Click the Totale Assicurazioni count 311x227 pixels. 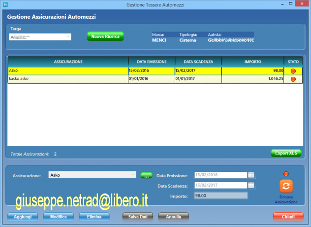[55, 154]
